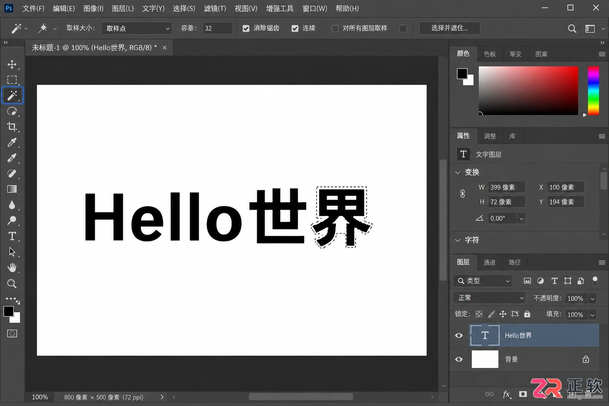Switch to the 调整 tab
609x406 pixels.
tap(490, 136)
